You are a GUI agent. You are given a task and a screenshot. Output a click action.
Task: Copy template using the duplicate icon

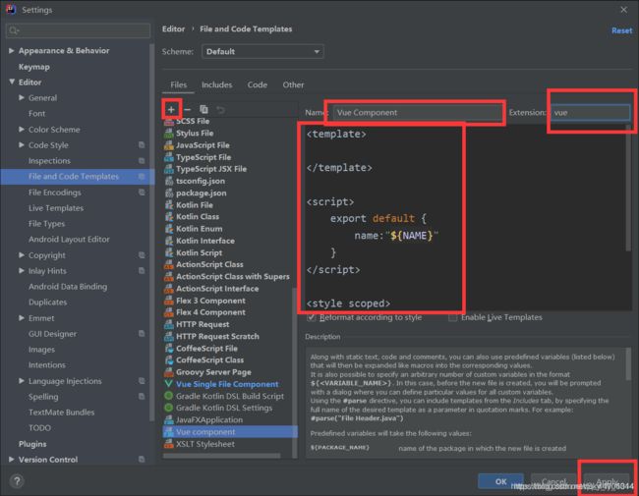203,110
